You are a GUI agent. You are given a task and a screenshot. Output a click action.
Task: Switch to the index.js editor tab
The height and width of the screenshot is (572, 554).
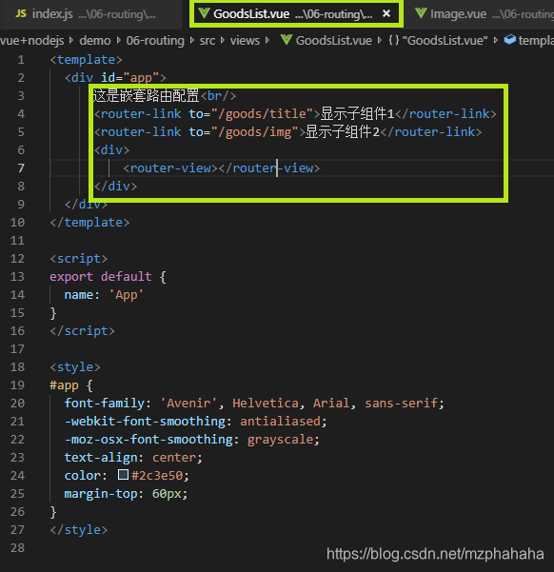[x=90, y=14]
